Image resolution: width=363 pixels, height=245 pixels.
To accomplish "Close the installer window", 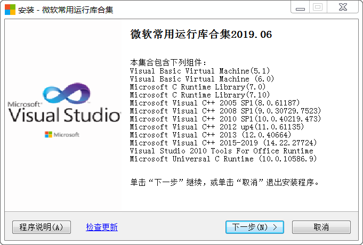I will 343,7.
